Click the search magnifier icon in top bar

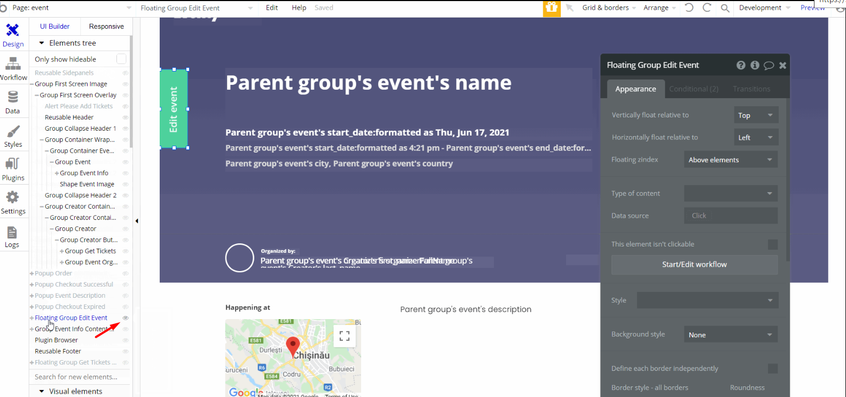click(725, 8)
